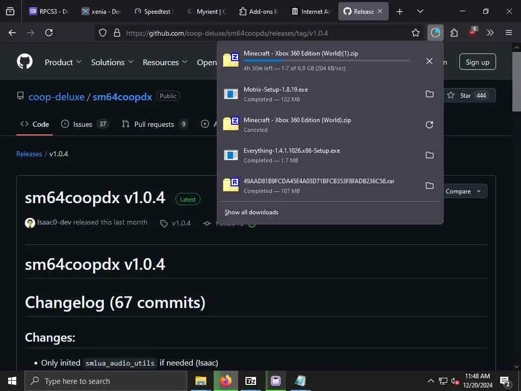Screen dimensions: 521x391
Task: Show hidden system tray icons
Action: coord(430,381)
